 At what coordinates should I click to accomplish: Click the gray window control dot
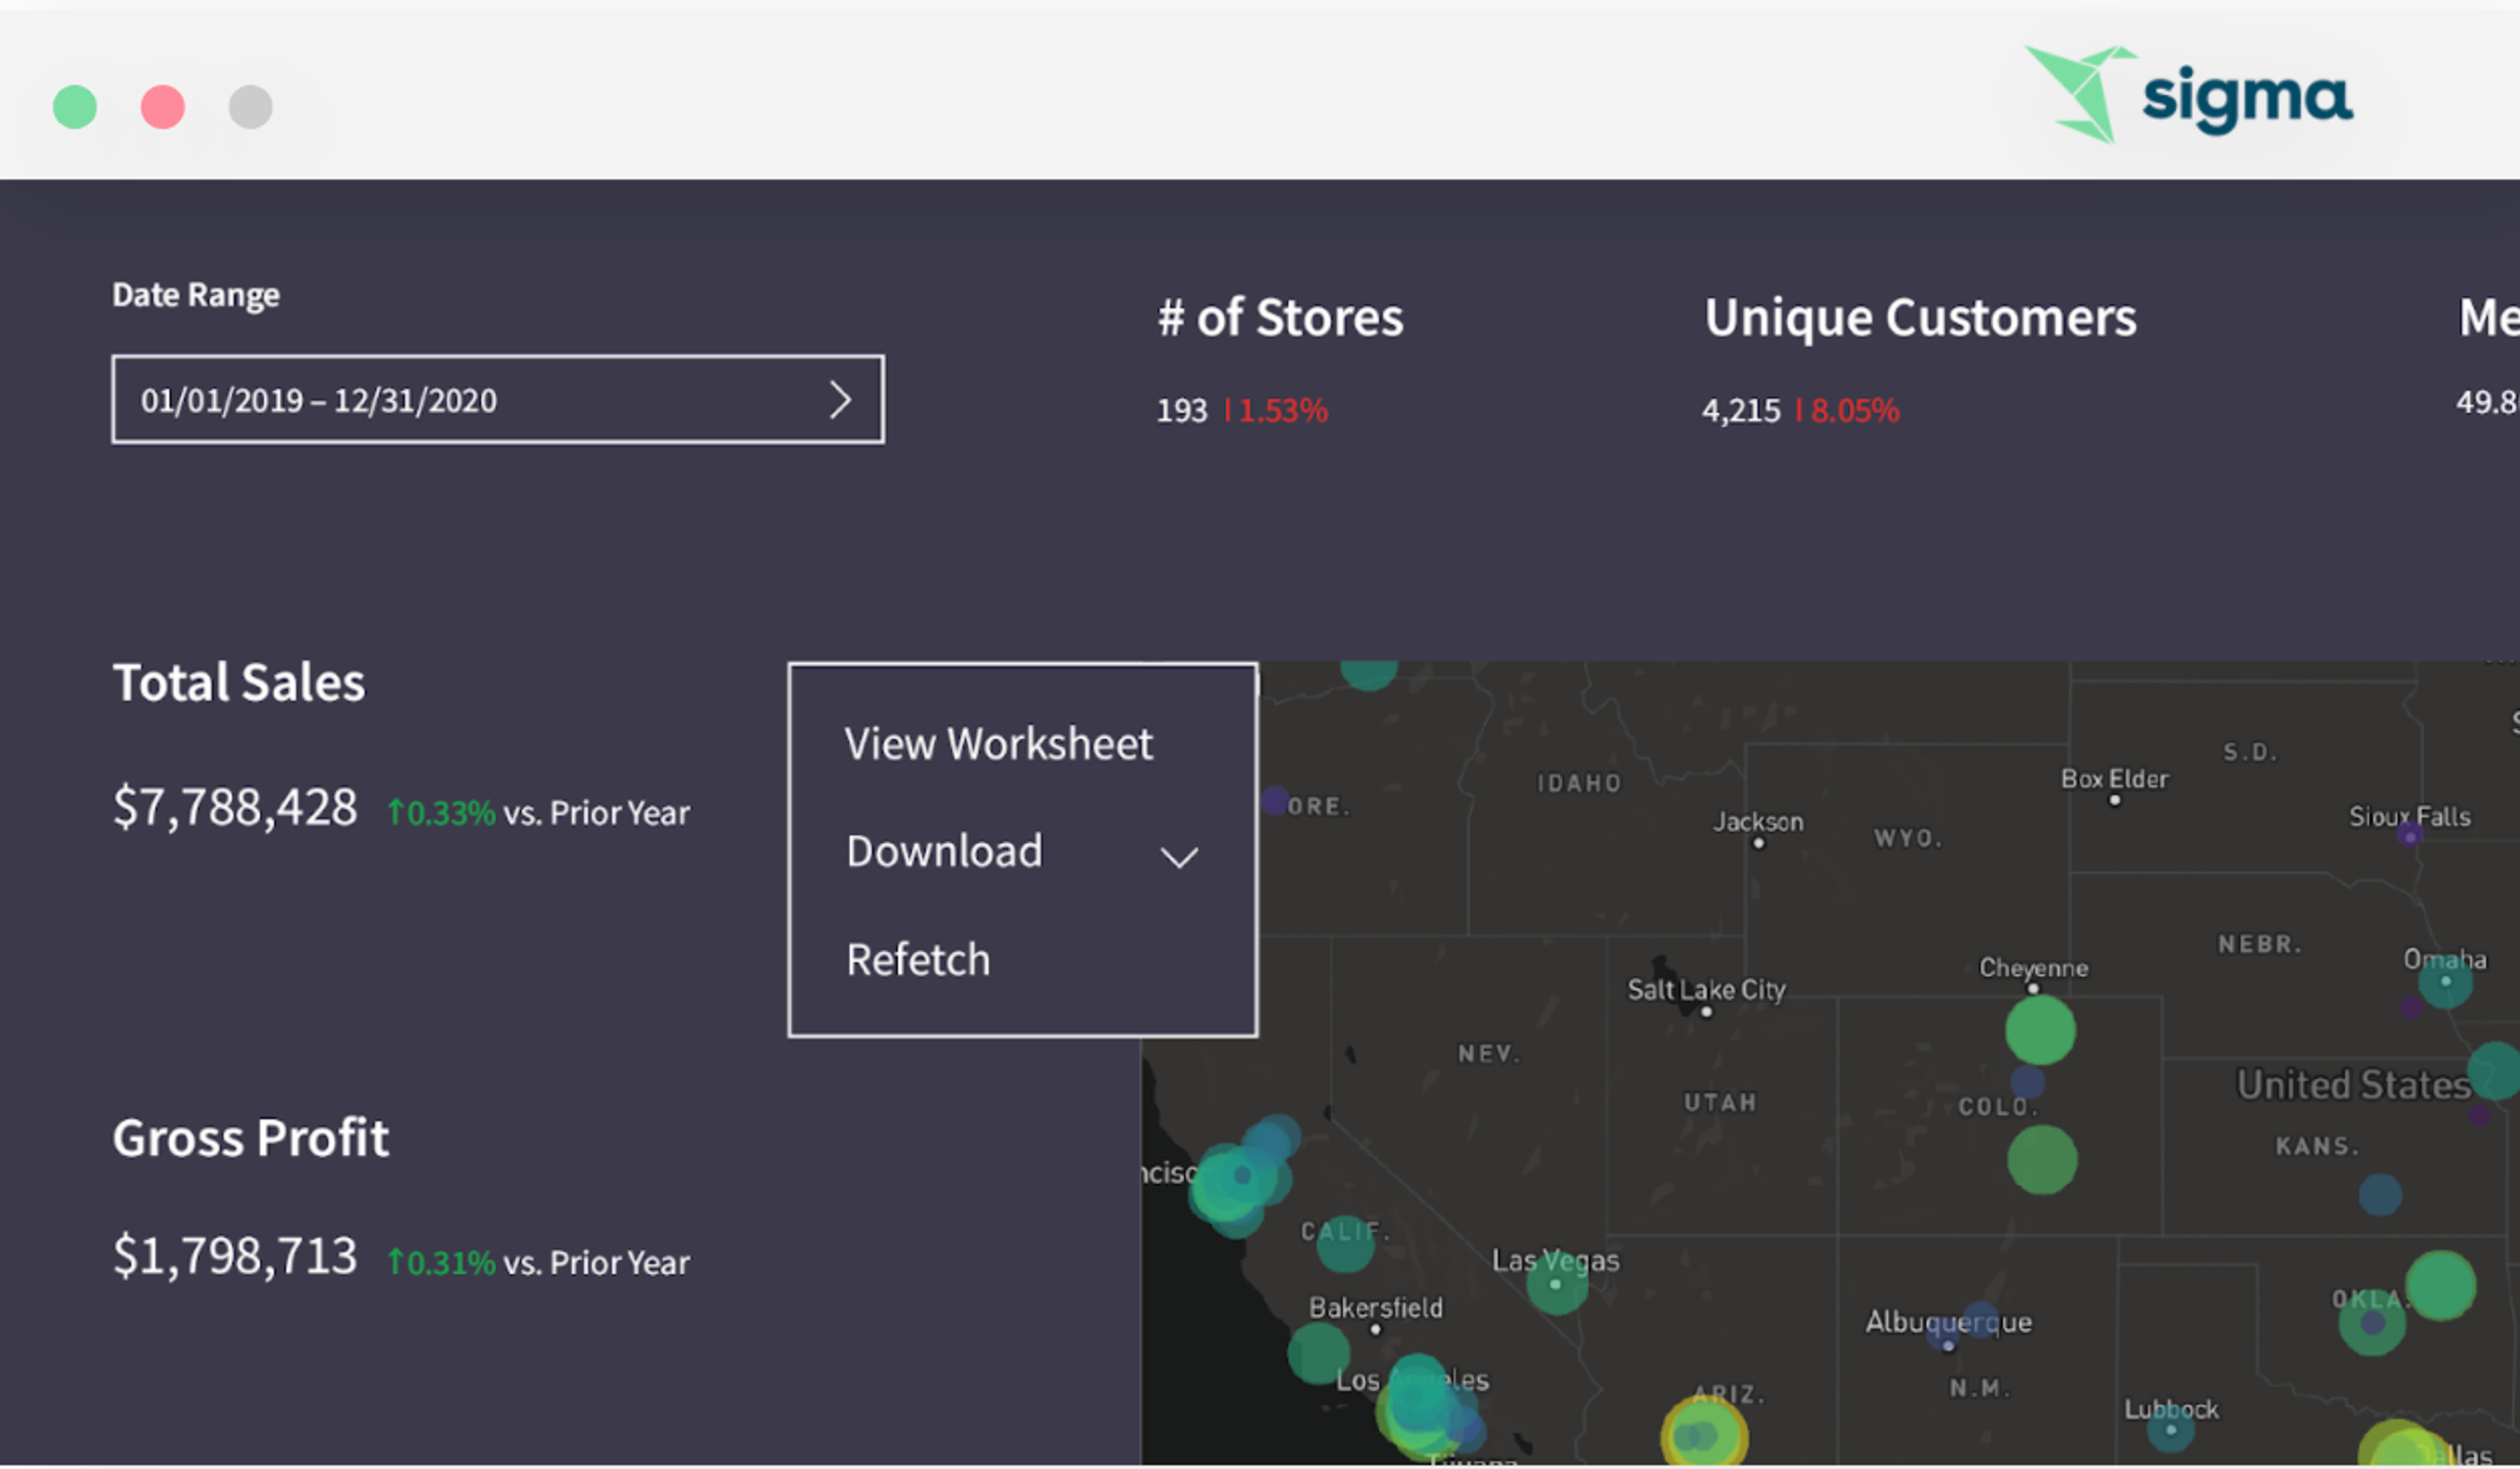251,107
